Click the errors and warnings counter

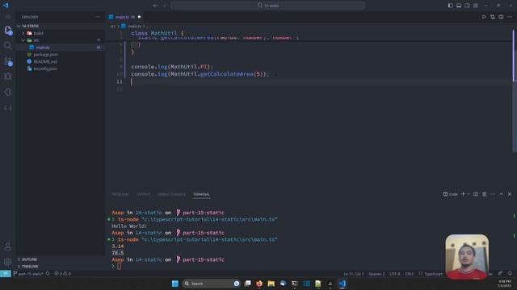62,274
